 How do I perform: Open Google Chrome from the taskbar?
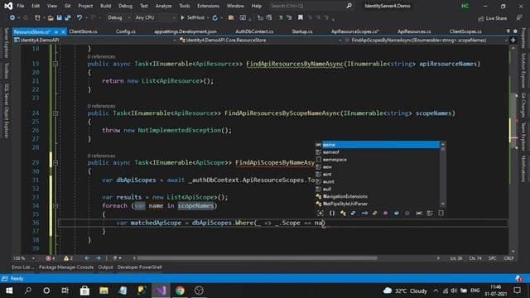coord(180,291)
